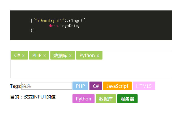Add the dark green 服务器 tag
This screenshot has width=184, height=114.
[x=127, y=99]
